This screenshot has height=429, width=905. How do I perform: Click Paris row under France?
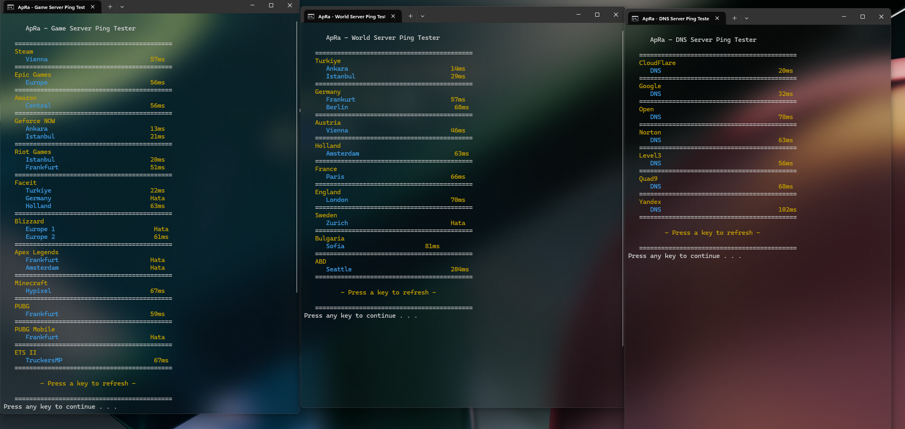pyautogui.click(x=396, y=177)
